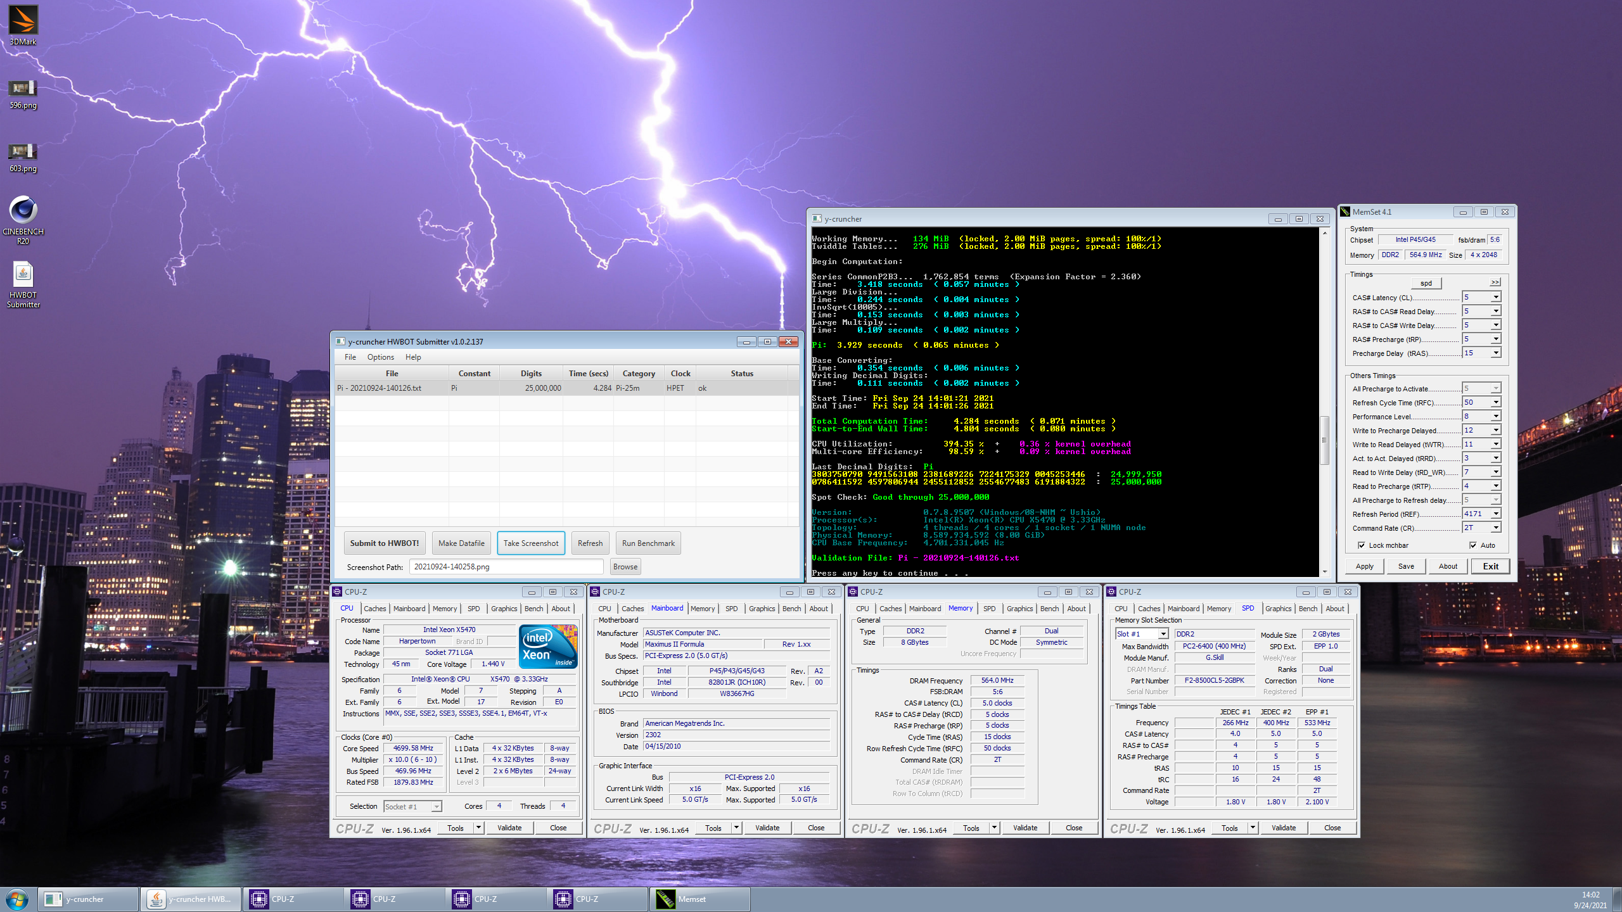Open About tab in CPU-Z SPD window
Viewport: 1622px width, 912px height.
coord(1334,609)
